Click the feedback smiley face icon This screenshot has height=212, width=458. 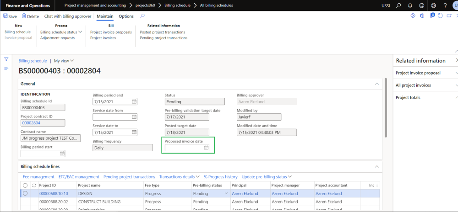[x=422, y=5]
